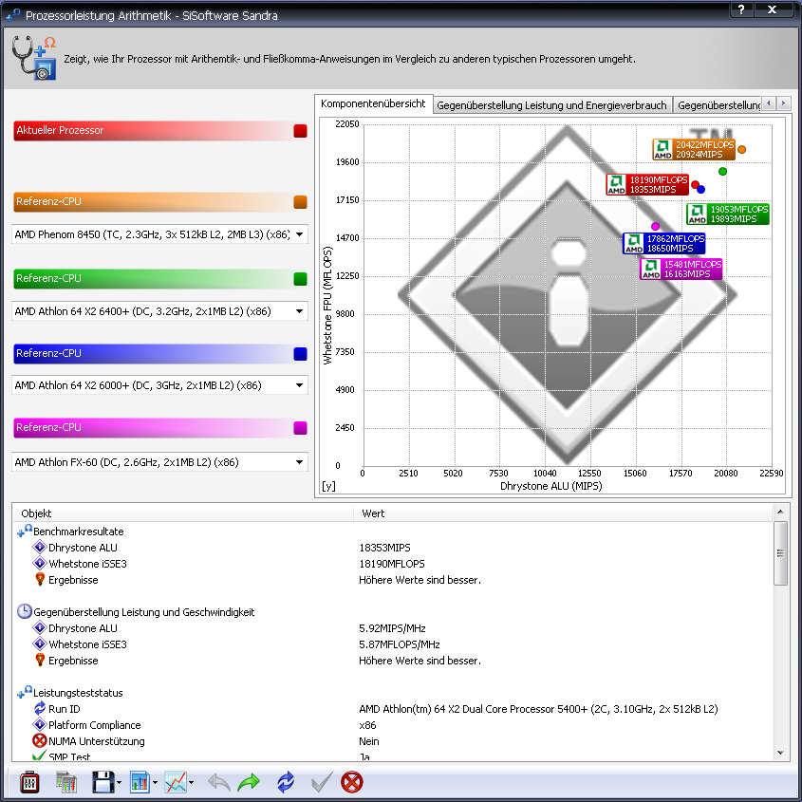Screen dimensions: 802x802
Task: Open the partially visible Gegenüberstellung tab
Action: click(718, 105)
